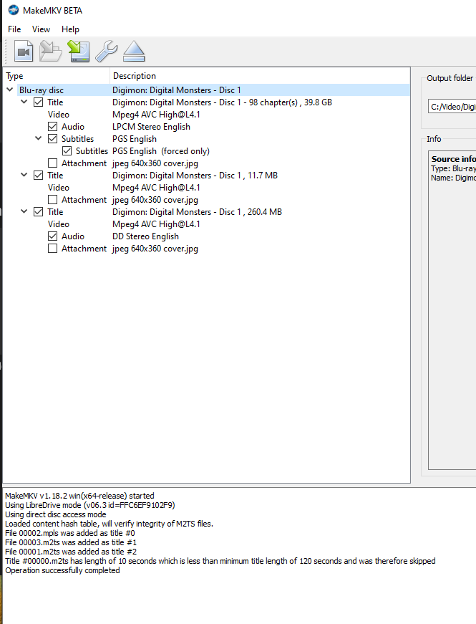Check the 260.4 MB title's Attachment checkbox
The width and height of the screenshot is (476, 624).
point(52,249)
